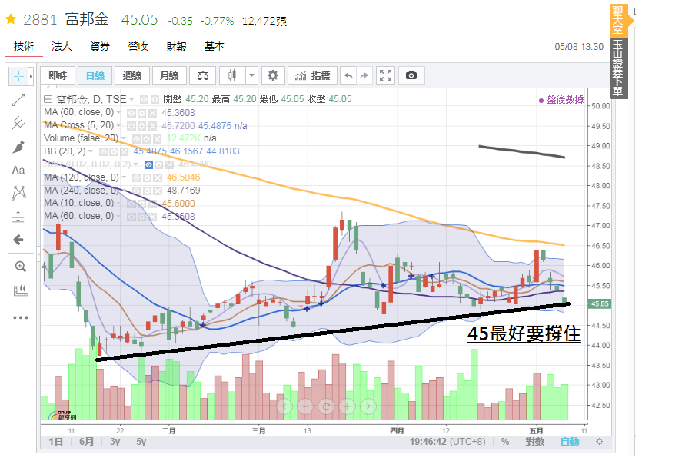This screenshot has width=692, height=461.
Task: Open dropdown for MA (120, close, 0)
Action: point(124,177)
